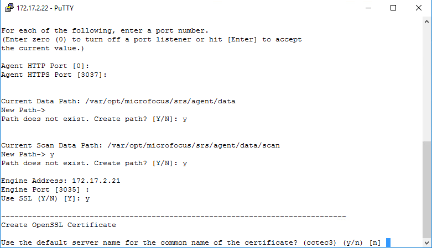Click the scrollbar down arrow
432x248 pixels.
[x=427, y=243]
